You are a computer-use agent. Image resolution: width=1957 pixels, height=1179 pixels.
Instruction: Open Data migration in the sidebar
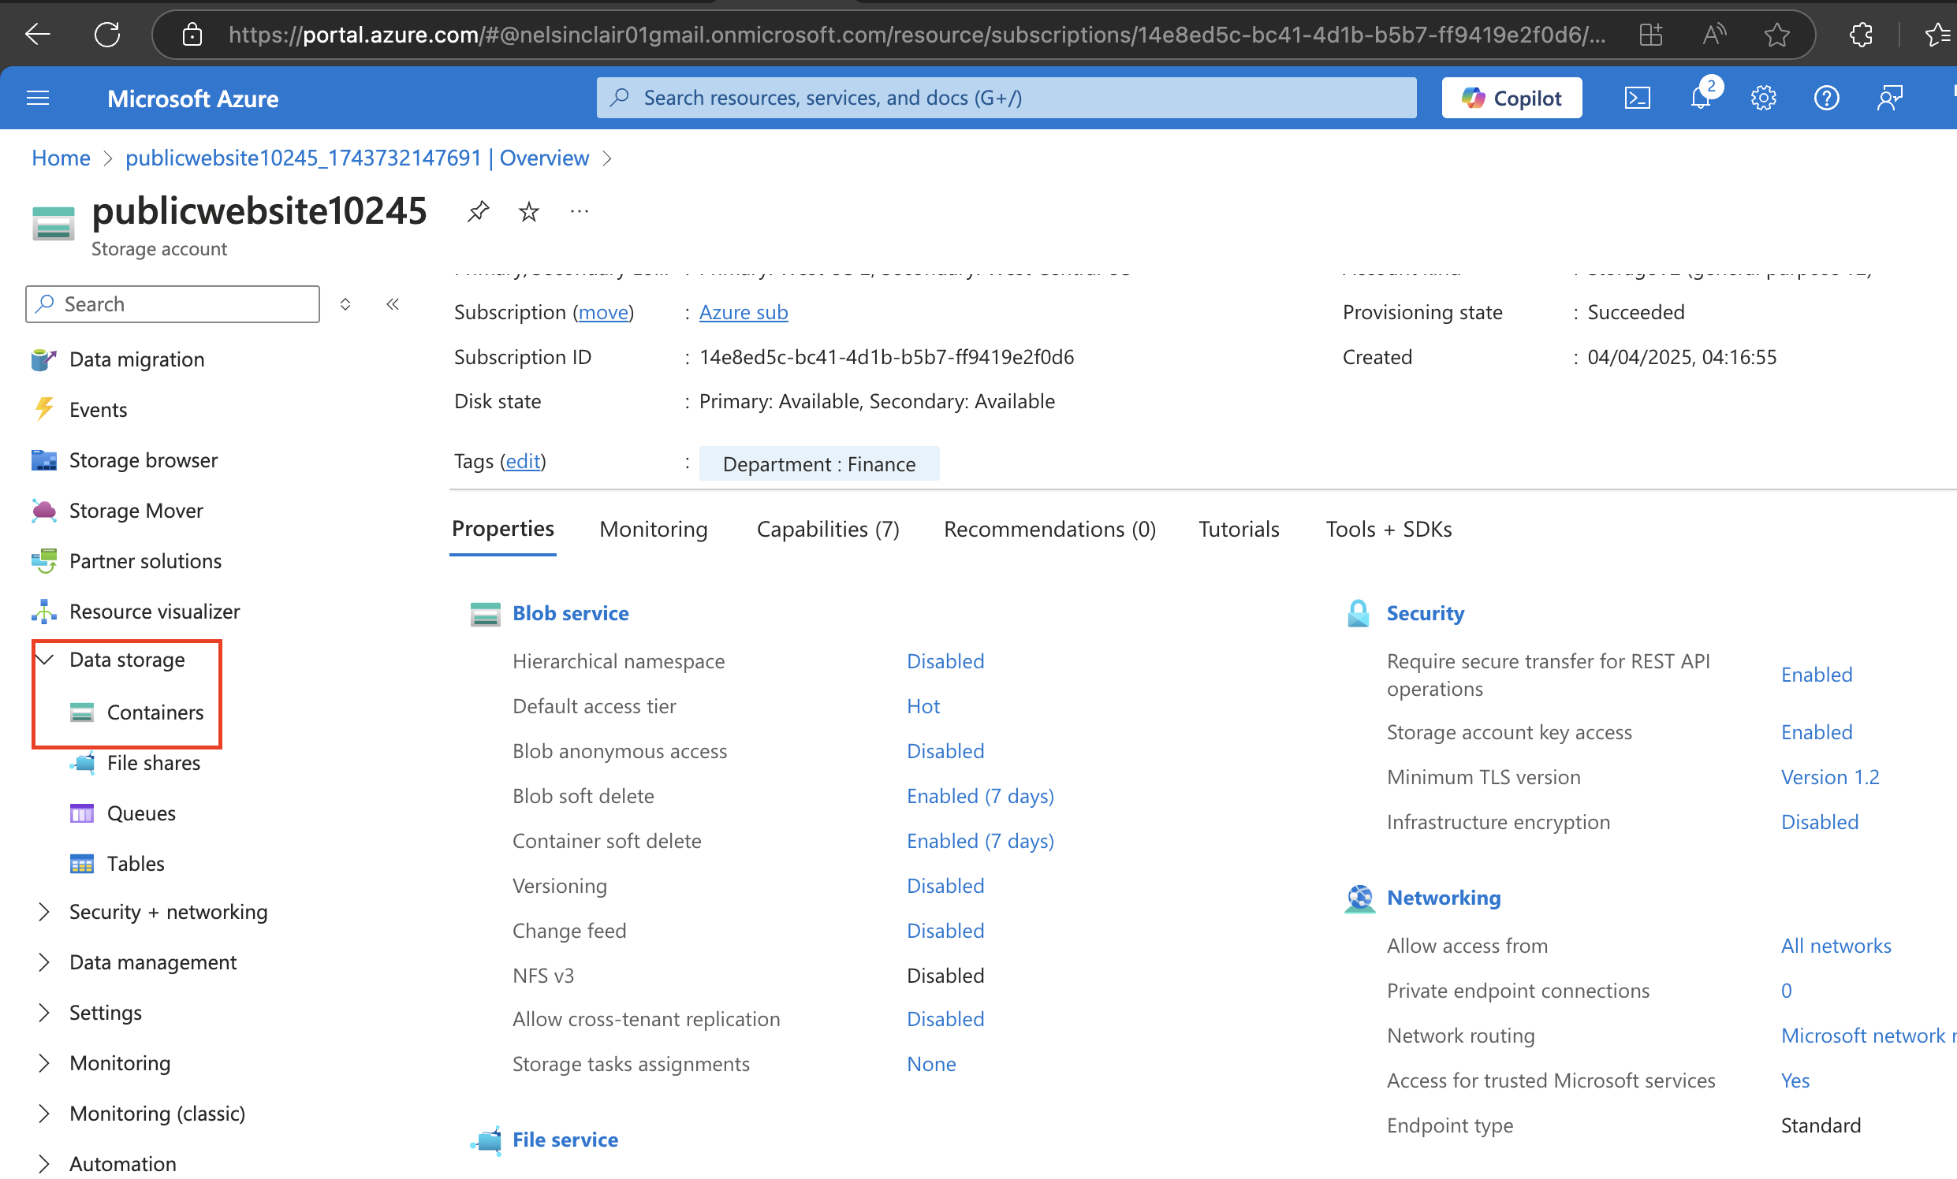tap(136, 359)
